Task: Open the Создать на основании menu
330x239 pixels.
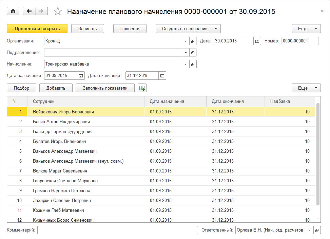Action: tap(188, 29)
